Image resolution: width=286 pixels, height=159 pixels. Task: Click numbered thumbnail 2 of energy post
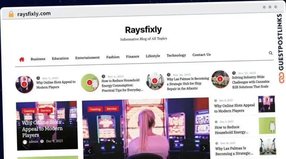89,83
